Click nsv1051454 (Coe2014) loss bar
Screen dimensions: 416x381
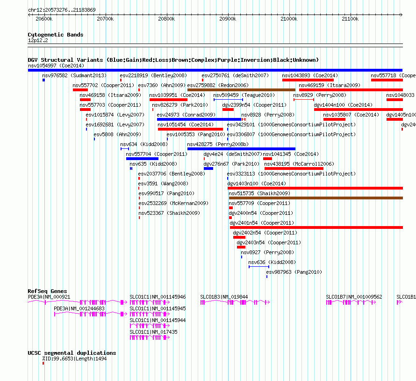point(191,129)
